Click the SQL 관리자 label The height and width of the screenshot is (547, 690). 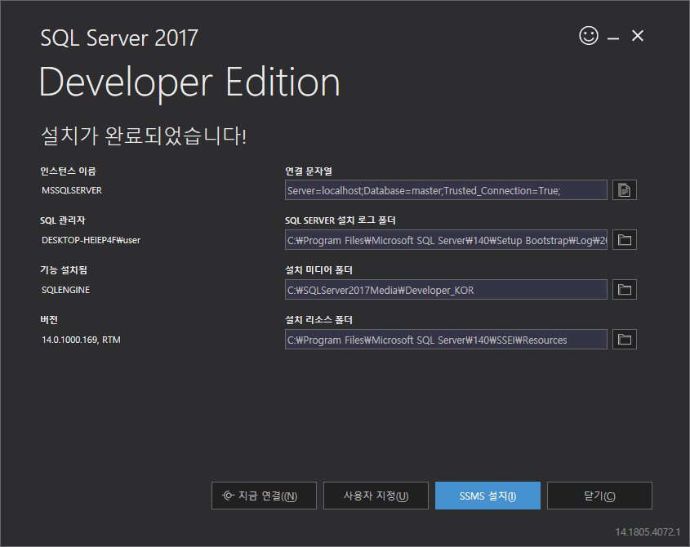(x=63, y=220)
